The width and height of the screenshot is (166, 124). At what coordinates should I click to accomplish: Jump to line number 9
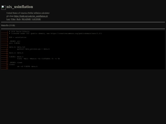click(x=5, y=47)
